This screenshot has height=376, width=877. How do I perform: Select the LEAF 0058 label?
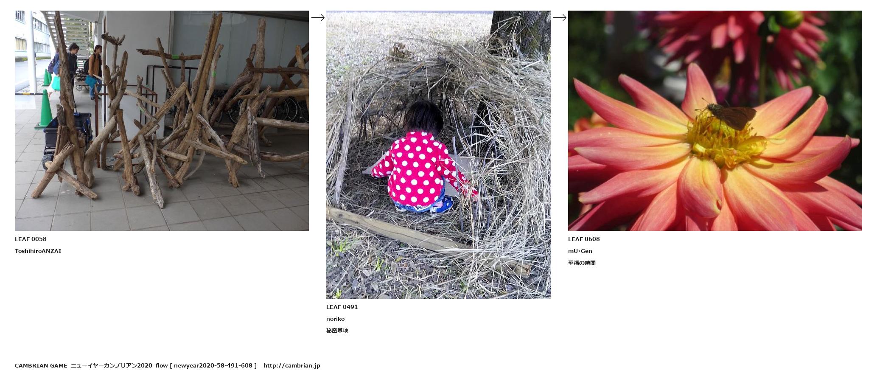31,239
